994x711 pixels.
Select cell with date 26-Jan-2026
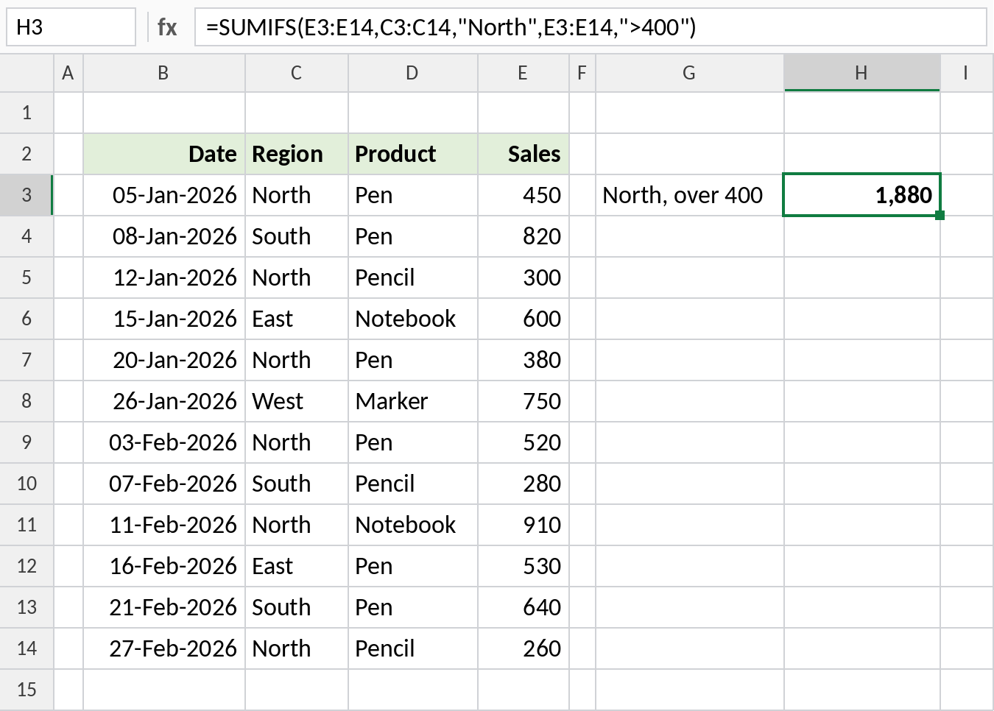pos(164,401)
